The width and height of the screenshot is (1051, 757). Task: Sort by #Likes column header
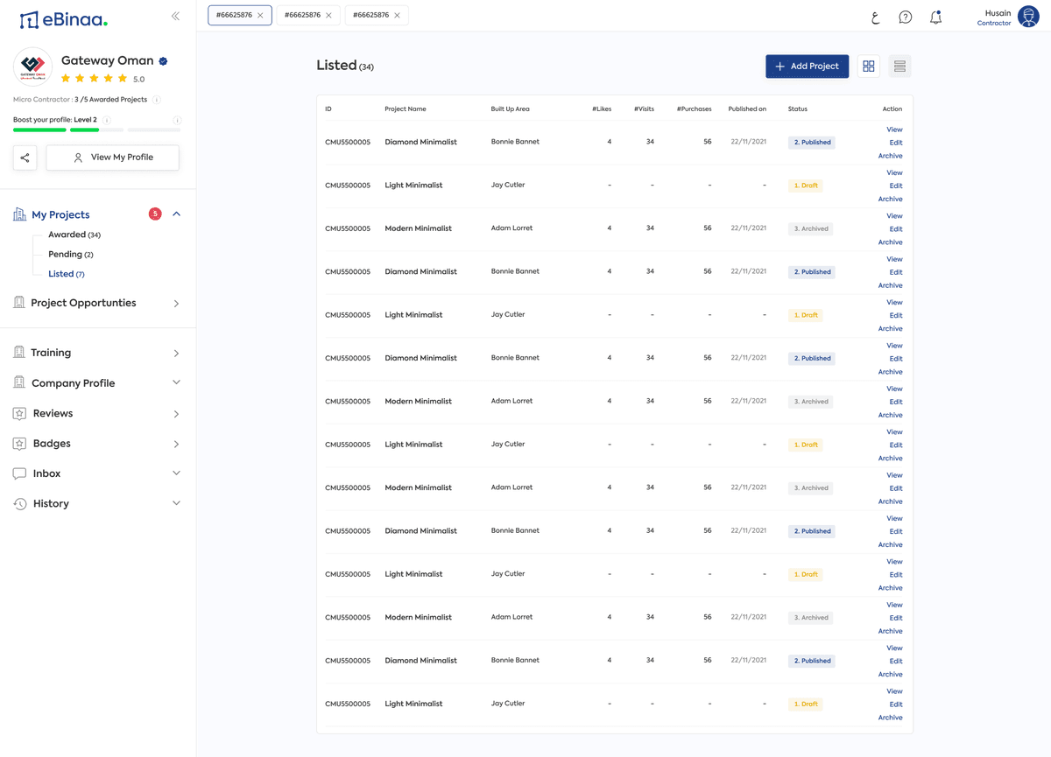tap(602, 109)
